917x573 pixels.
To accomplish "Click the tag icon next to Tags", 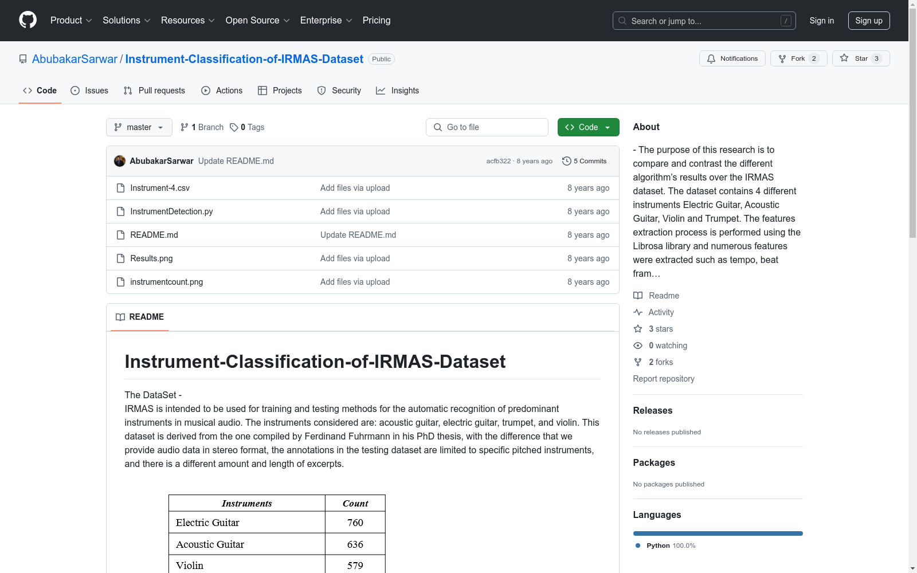I will (234, 127).
